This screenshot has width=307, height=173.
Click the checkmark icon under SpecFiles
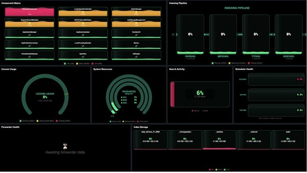coord(83,57)
